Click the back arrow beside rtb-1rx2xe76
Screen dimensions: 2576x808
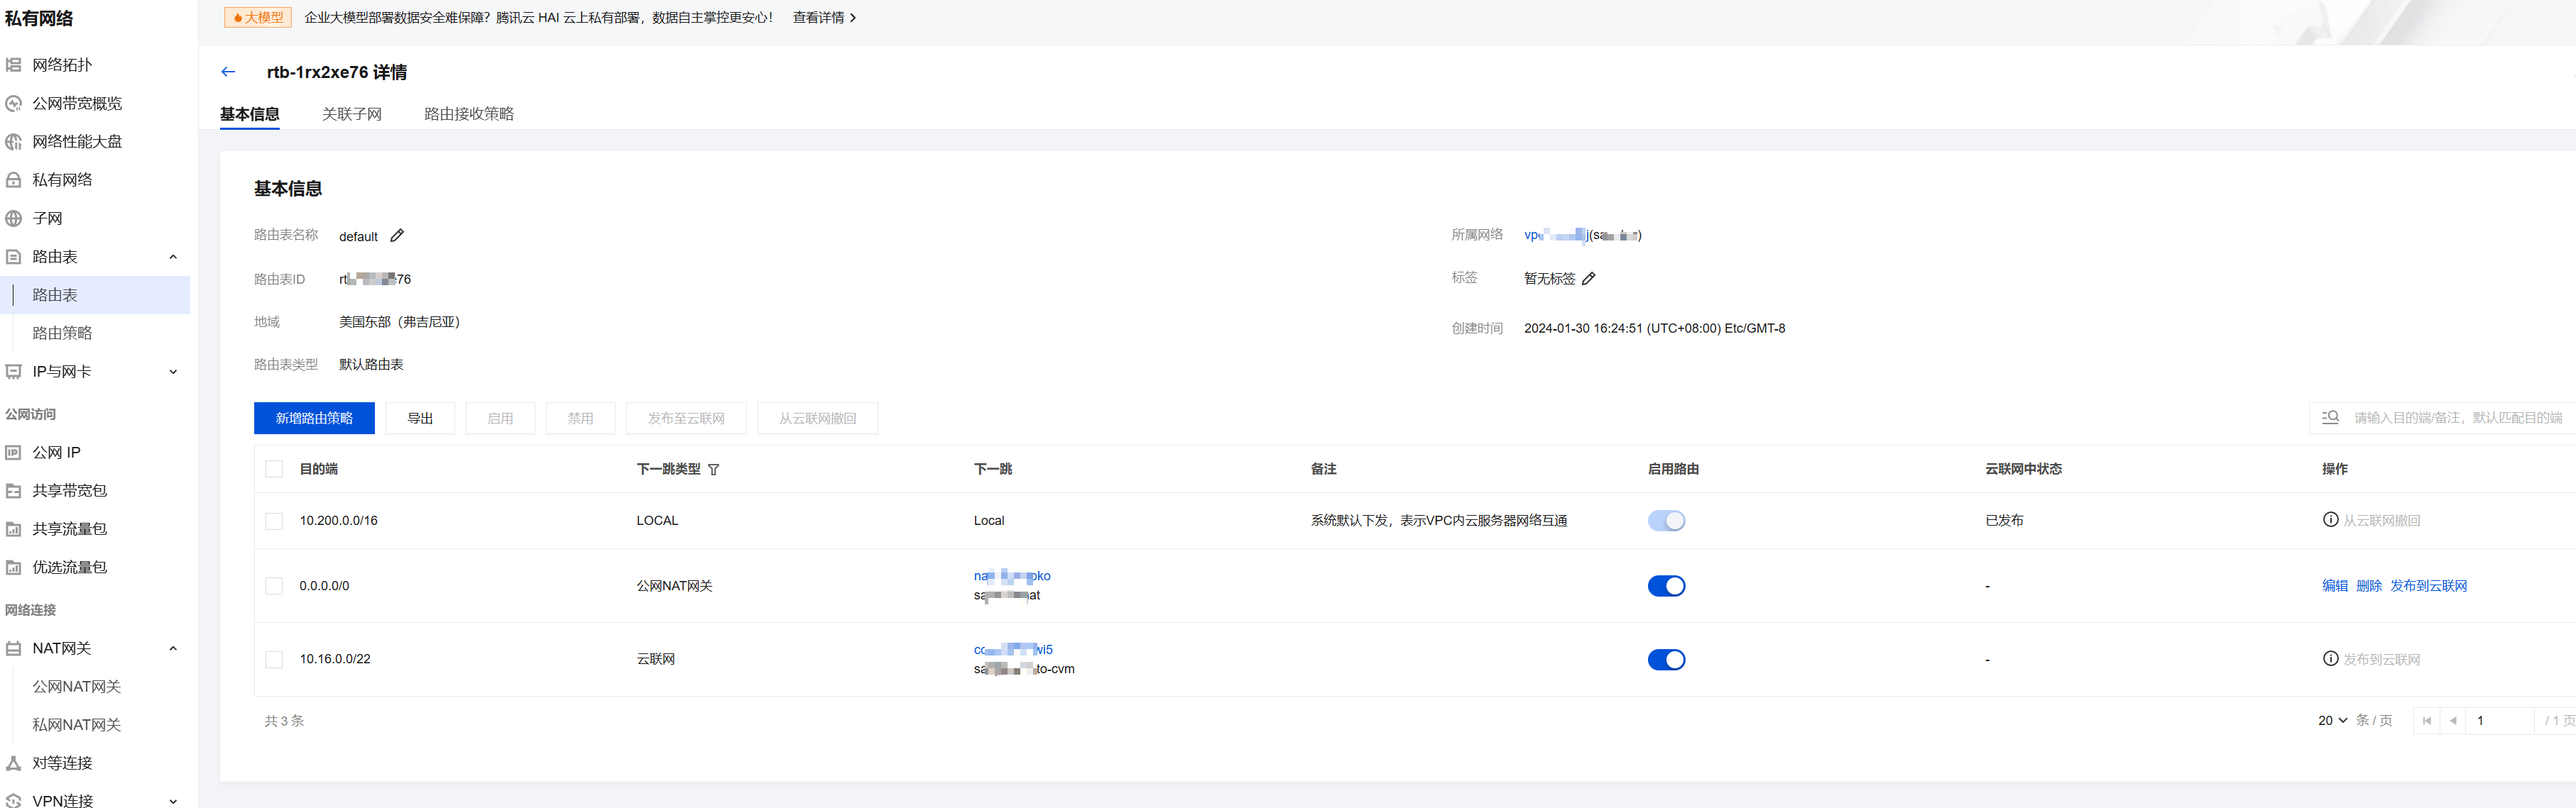click(x=228, y=72)
